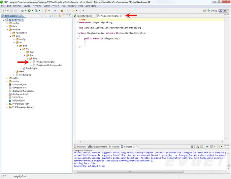Select the PHP perspective button
Image resolution: width=231 pixels, height=179 pixels.
pos(223,11)
